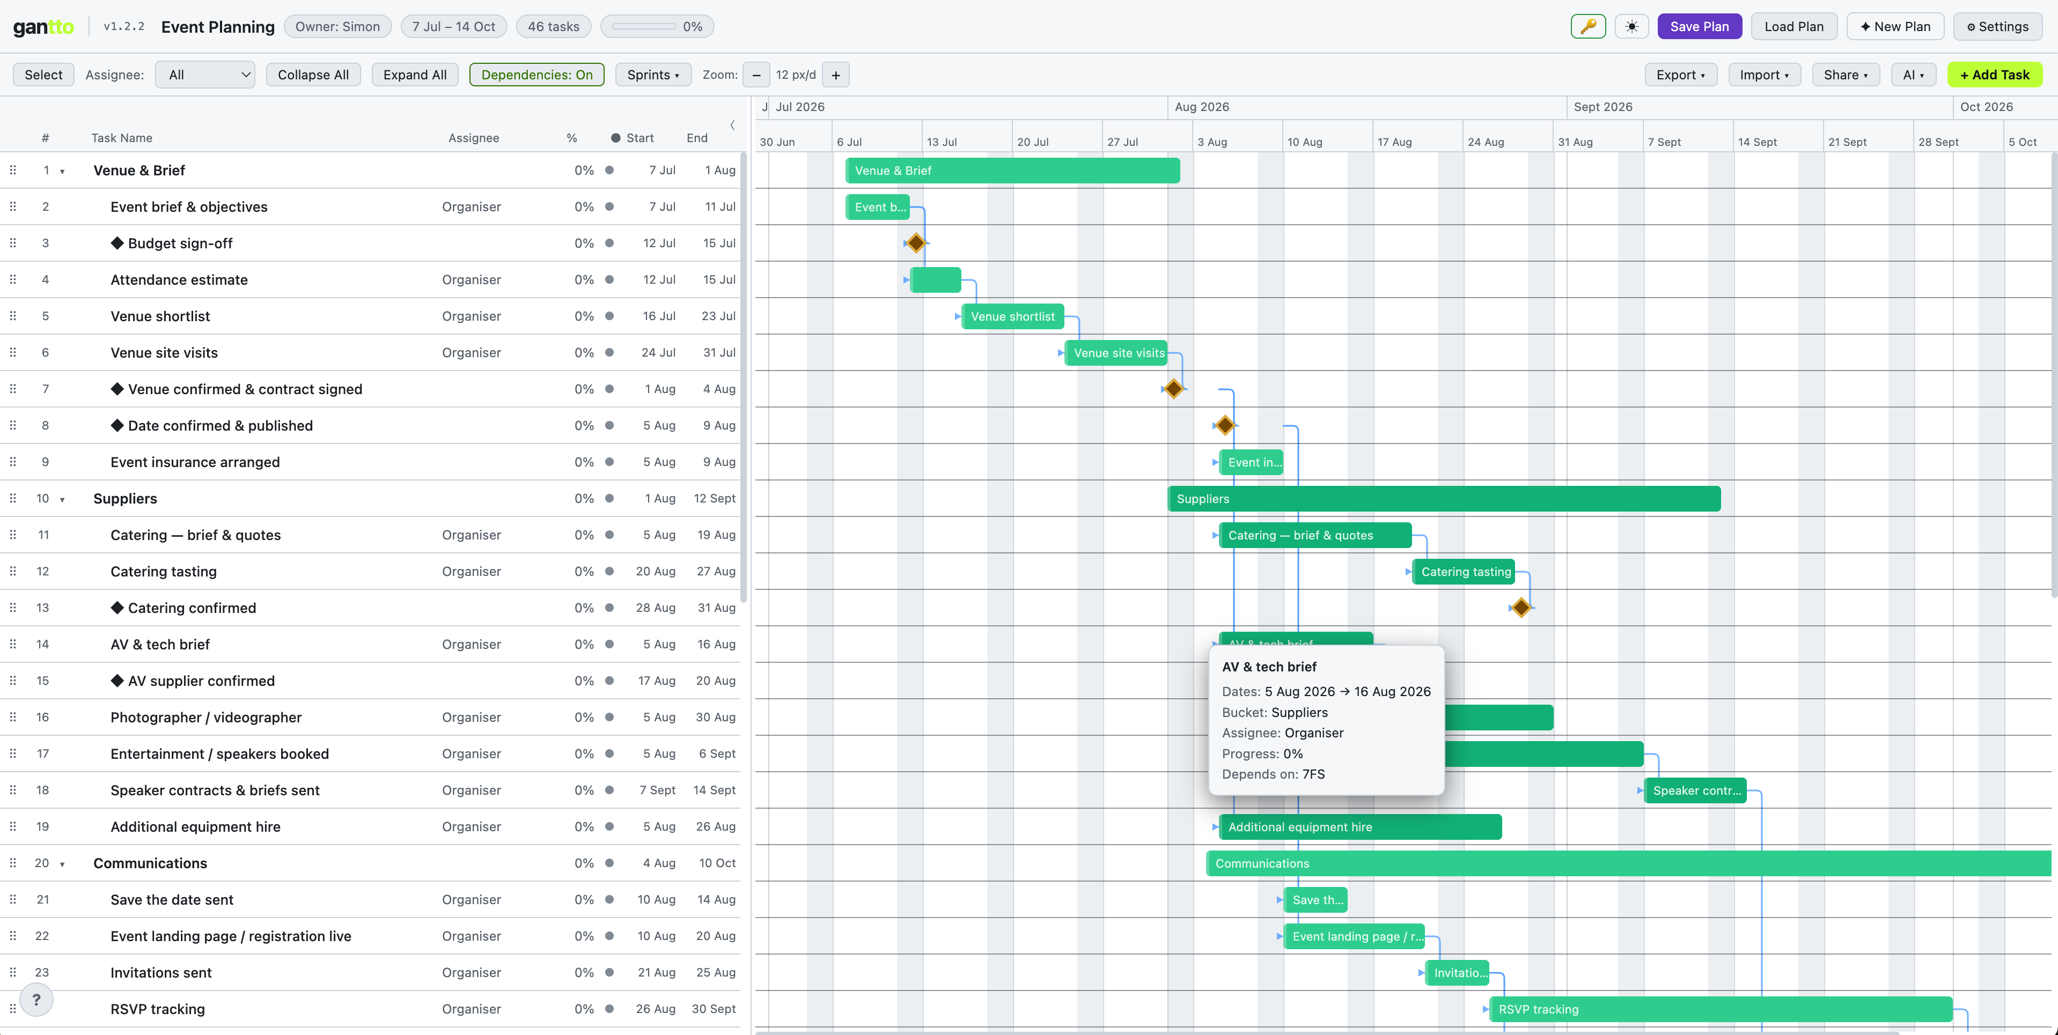Open the AI dropdown menu
The height and width of the screenshot is (1035, 2058).
pyautogui.click(x=1913, y=75)
